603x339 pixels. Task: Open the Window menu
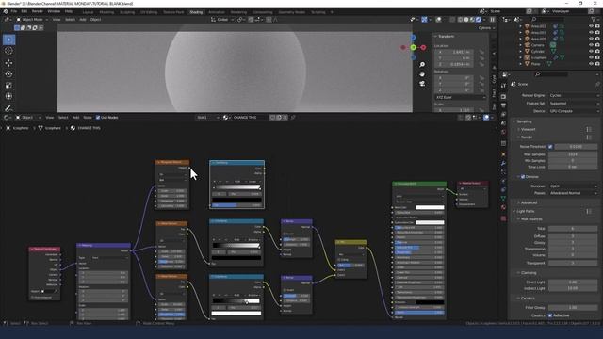pos(54,11)
